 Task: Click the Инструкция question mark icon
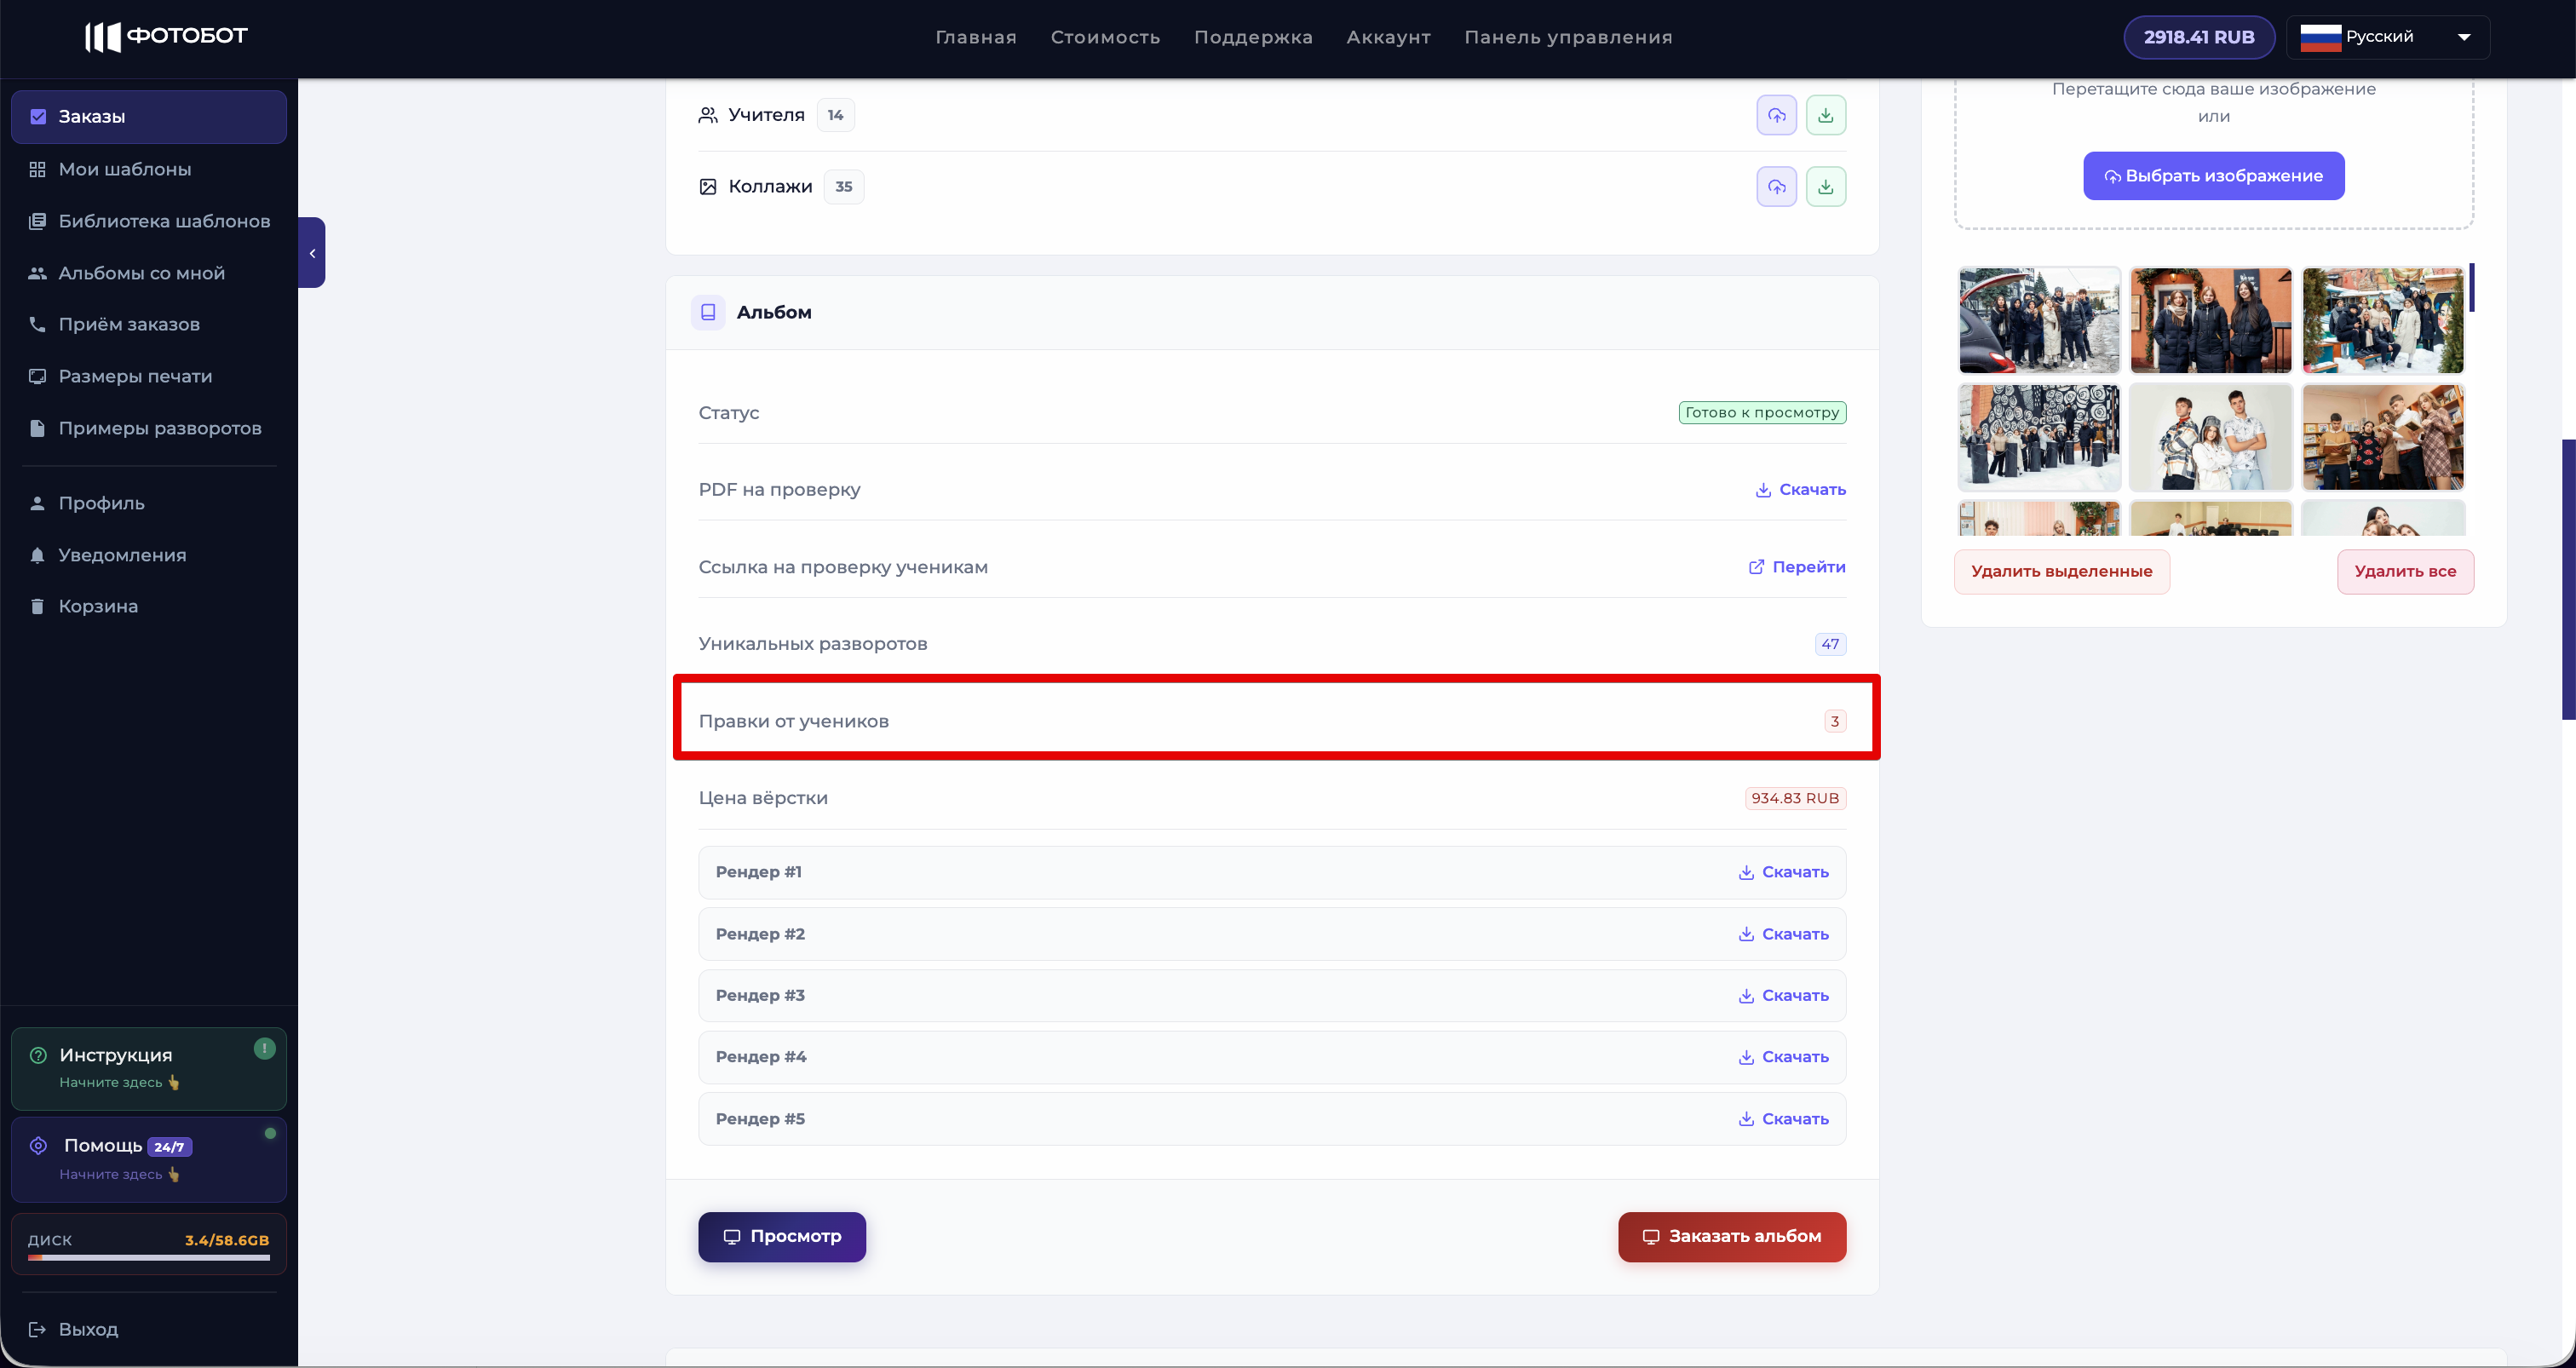click(x=39, y=1055)
